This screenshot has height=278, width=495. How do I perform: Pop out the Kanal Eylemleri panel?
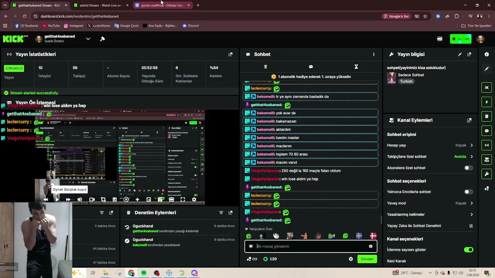[469, 120]
